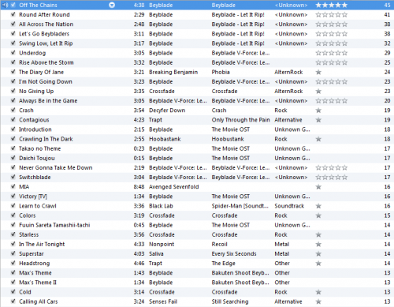Toggle the checkbox beside Contagious
Viewport: 394px width, 307px height.
13,120
